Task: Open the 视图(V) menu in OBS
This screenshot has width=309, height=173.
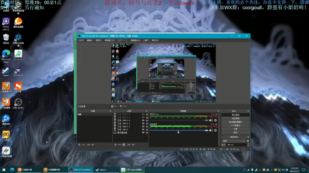Action: pyautogui.click(x=99, y=40)
